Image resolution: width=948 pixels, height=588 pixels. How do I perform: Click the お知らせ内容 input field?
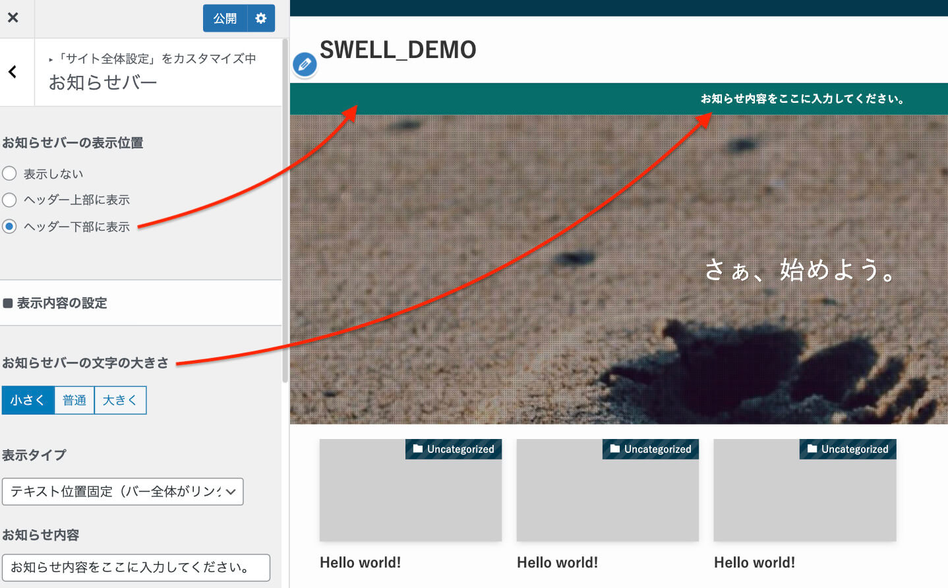pyautogui.click(x=136, y=568)
